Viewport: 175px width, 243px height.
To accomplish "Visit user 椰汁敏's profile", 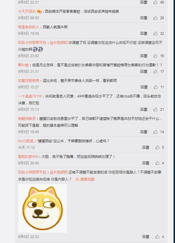I will [x=23, y=65].
